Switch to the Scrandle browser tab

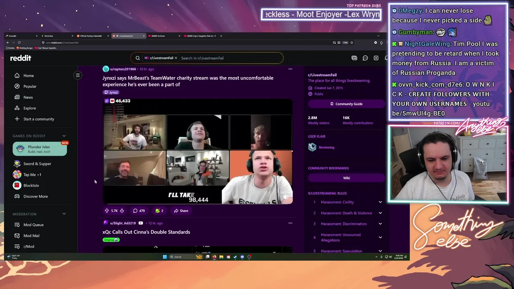pyautogui.click(x=22, y=36)
